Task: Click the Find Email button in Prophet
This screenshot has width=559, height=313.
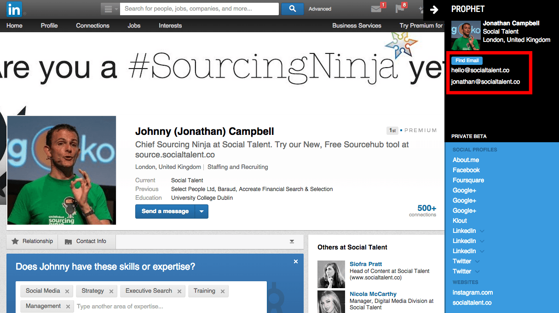Action: tap(467, 60)
